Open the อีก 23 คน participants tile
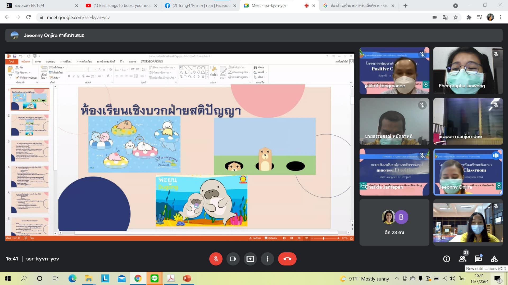The width and height of the screenshot is (508, 285). (x=394, y=222)
